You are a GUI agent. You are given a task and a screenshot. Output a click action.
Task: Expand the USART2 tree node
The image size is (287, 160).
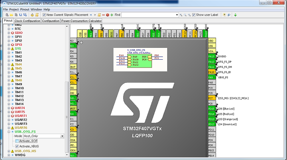click(9, 120)
